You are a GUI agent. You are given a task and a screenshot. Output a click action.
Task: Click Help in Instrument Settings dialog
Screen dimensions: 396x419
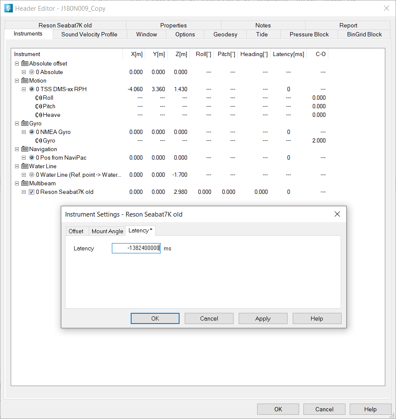coord(317,318)
